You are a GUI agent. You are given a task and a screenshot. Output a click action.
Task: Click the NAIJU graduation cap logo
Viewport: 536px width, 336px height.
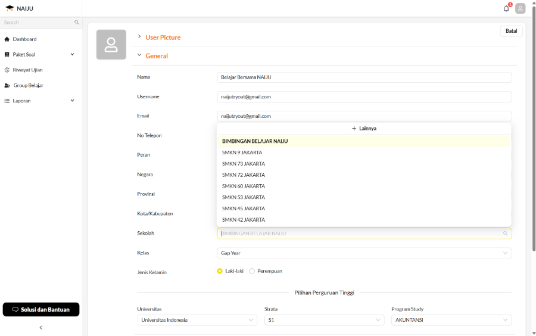(x=10, y=8)
